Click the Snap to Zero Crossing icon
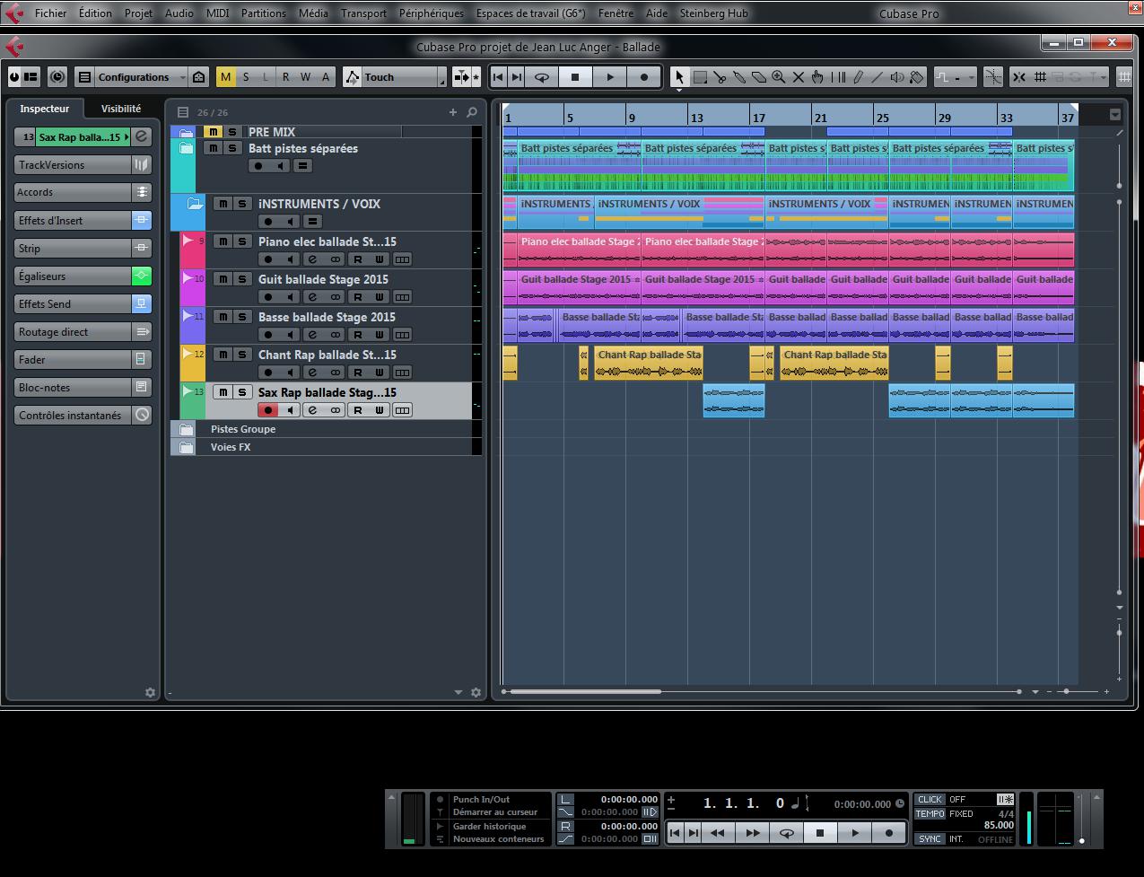Screen dimensions: 1144x877 pos(993,77)
